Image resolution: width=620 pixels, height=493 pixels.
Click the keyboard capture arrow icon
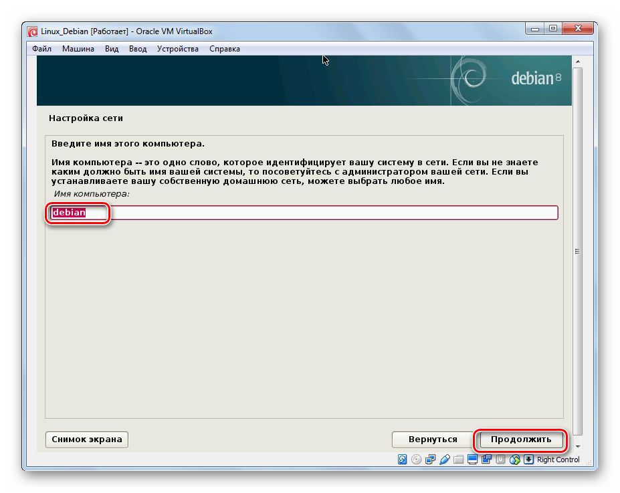click(x=528, y=460)
